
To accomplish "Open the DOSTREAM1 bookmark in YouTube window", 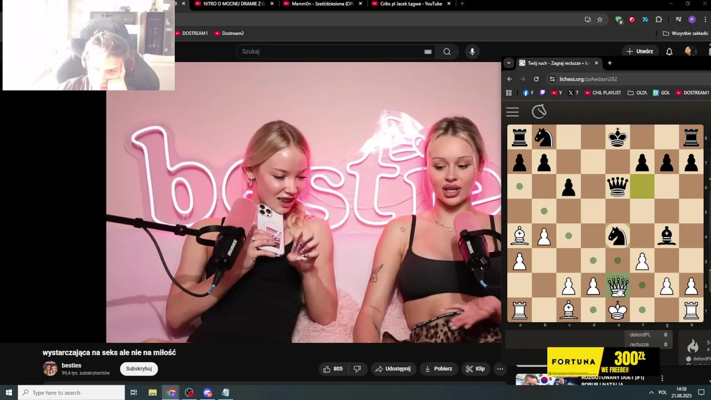I will 192,33.
